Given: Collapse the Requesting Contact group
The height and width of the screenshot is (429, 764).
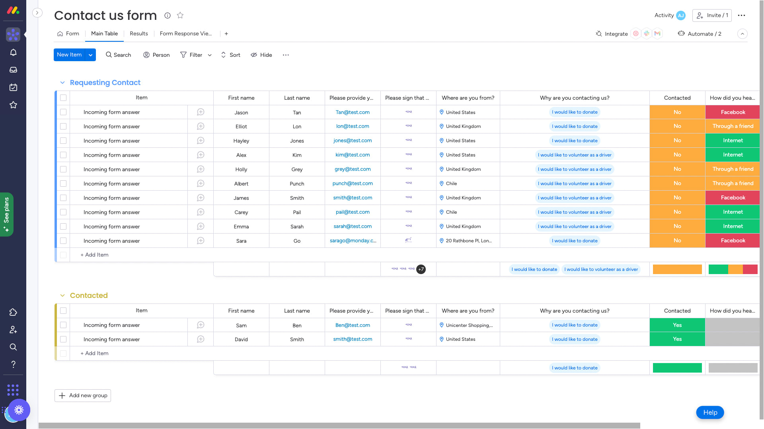Looking at the screenshot, I should pos(62,83).
